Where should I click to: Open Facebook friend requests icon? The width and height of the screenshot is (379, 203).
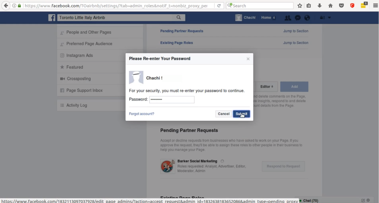coord(288,18)
